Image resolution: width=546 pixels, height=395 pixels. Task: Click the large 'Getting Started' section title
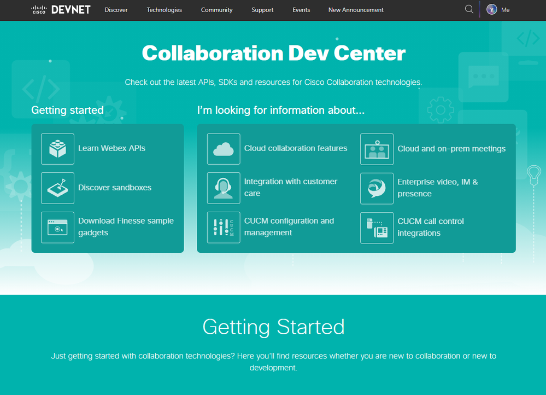point(274,327)
